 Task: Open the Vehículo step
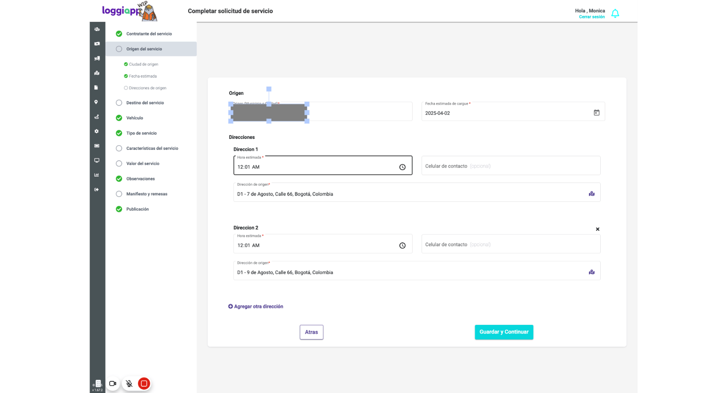click(134, 118)
